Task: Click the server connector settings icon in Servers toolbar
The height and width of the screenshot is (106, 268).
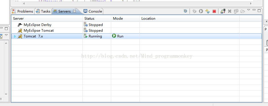Action: pos(185,11)
